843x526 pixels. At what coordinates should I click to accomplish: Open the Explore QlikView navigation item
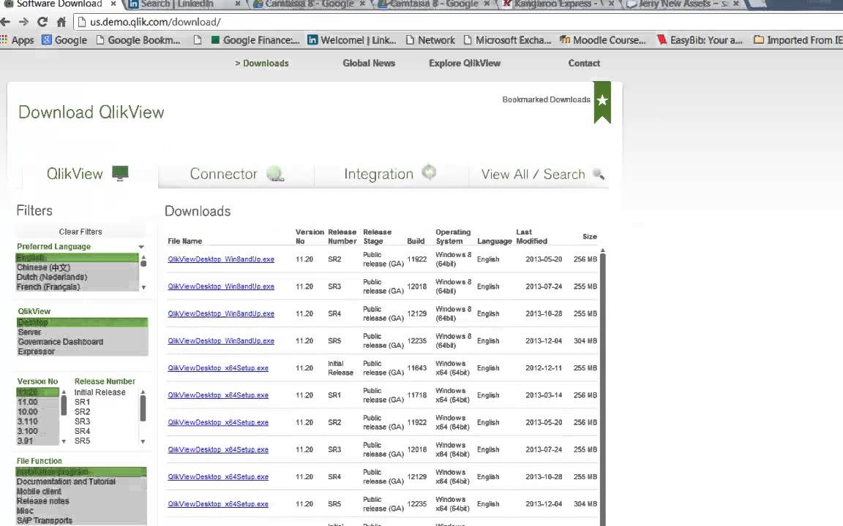465,64
